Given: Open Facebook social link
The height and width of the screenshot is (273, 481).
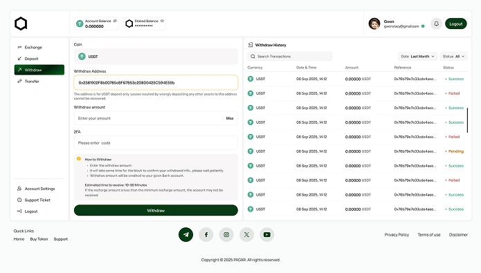Looking at the screenshot, I should coord(206,235).
